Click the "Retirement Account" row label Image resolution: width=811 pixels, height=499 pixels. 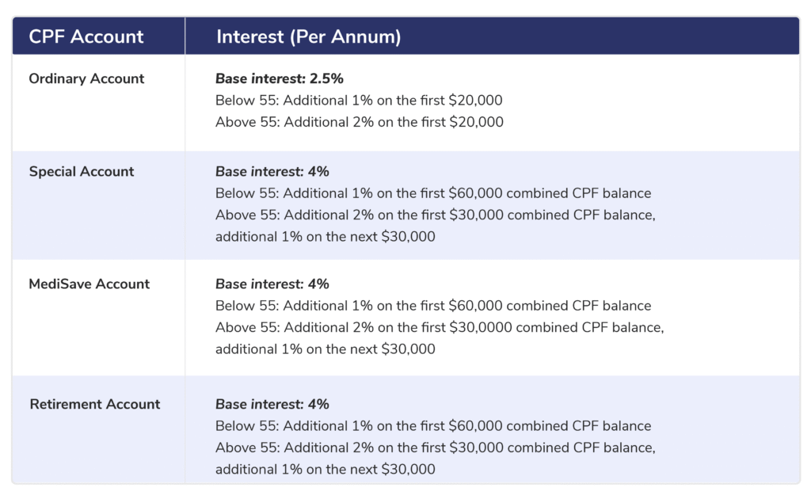[95, 404]
